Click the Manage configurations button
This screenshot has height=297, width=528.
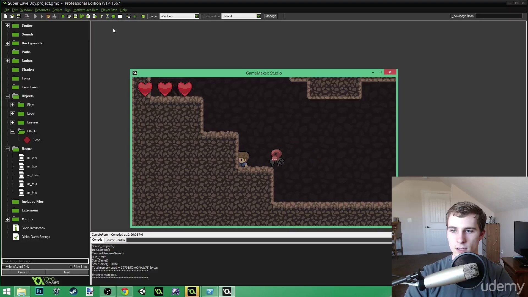tap(271, 16)
